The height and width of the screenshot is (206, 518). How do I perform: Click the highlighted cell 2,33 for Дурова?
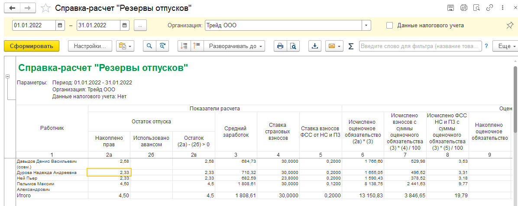pos(109,172)
